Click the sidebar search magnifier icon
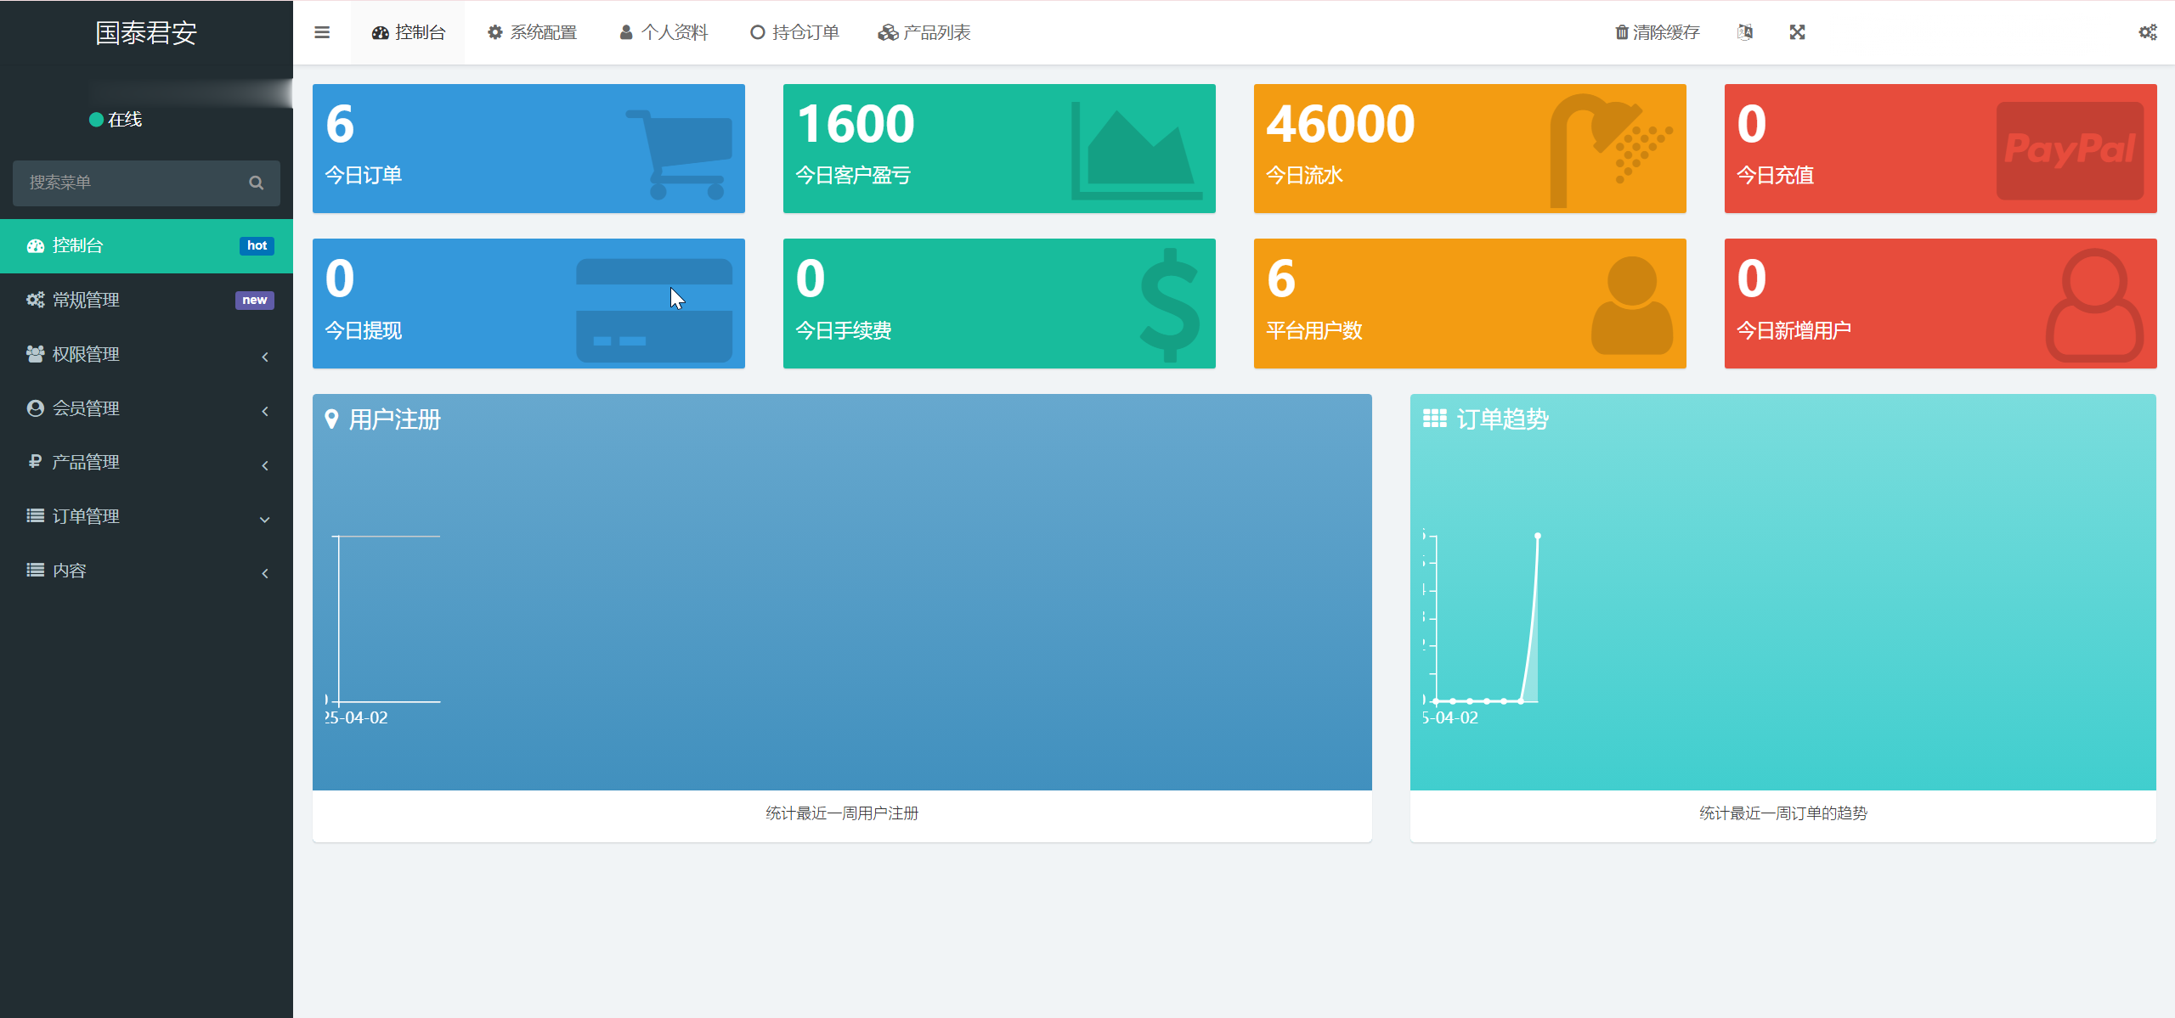This screenshot has width=2175, height=1018. point(256,183)
